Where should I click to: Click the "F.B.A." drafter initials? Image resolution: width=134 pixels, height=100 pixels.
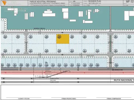point(88,5)
